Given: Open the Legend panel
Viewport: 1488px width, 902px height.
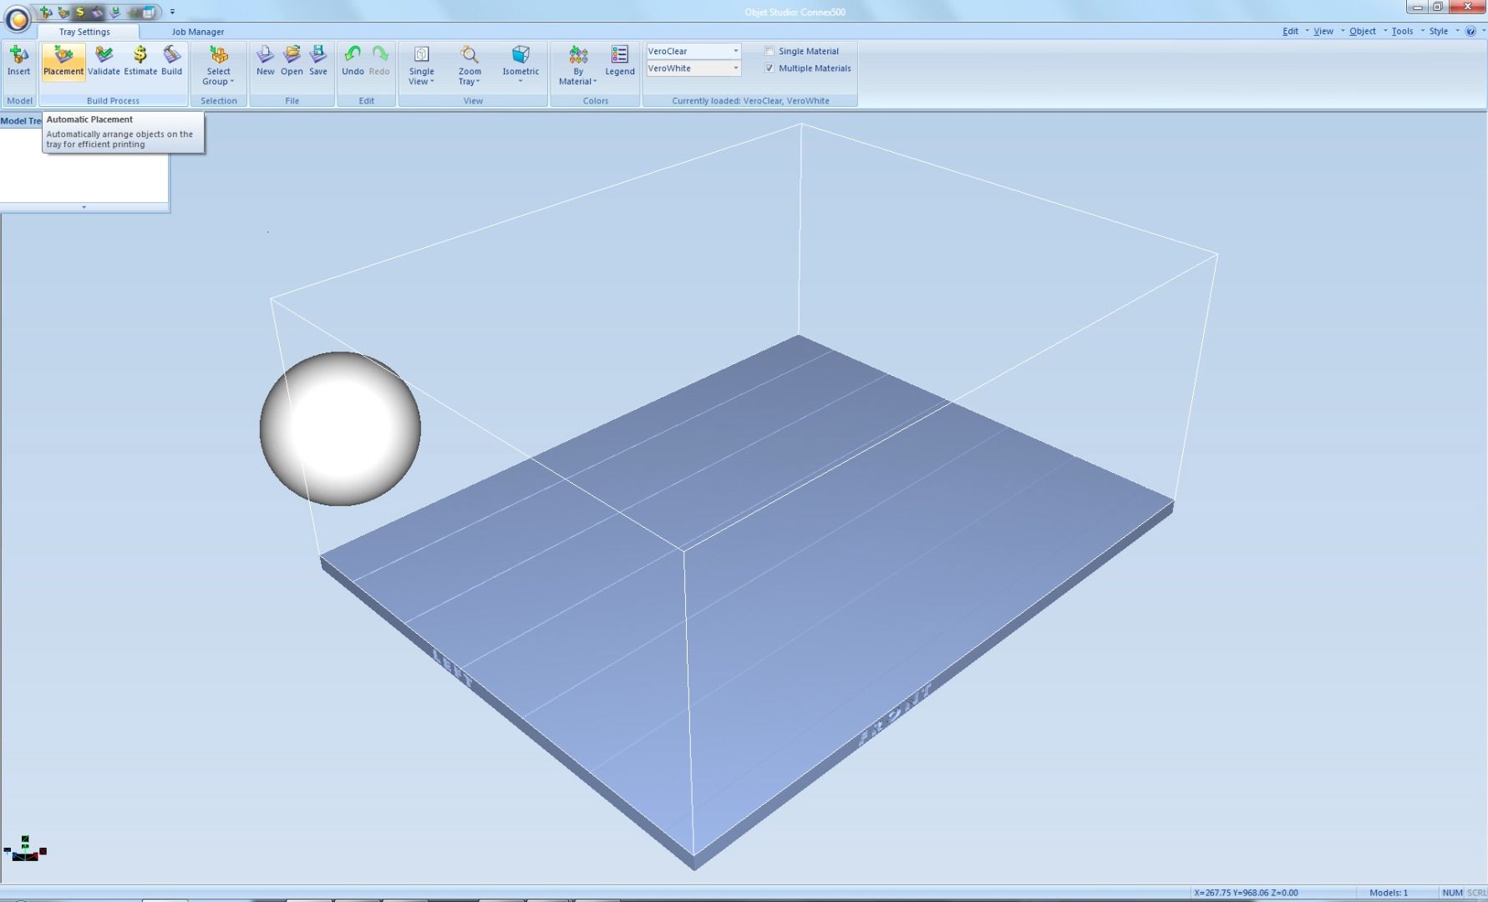Looking at the screenshot, I should [x=620, y=58].
